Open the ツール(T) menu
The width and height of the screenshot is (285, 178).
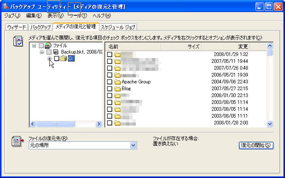[x=78, y=16]
